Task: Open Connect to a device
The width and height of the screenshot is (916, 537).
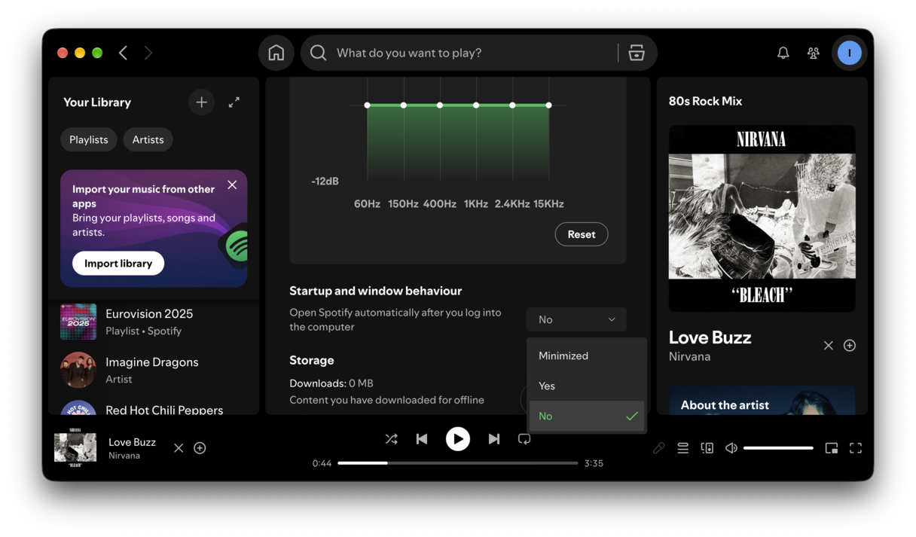Action: pos(707,448)
